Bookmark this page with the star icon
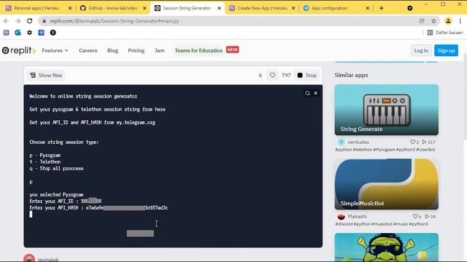467x262 pixels. pyautogui.click(x=433, y=21)
